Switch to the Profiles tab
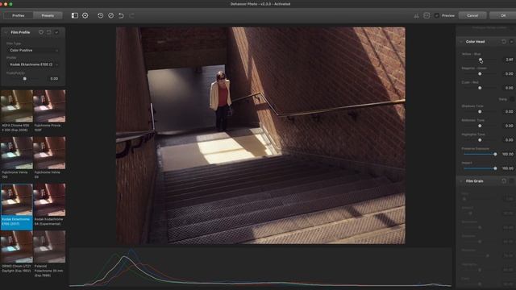Viewport: 516px width, 290px height. [x=18, y=15]
